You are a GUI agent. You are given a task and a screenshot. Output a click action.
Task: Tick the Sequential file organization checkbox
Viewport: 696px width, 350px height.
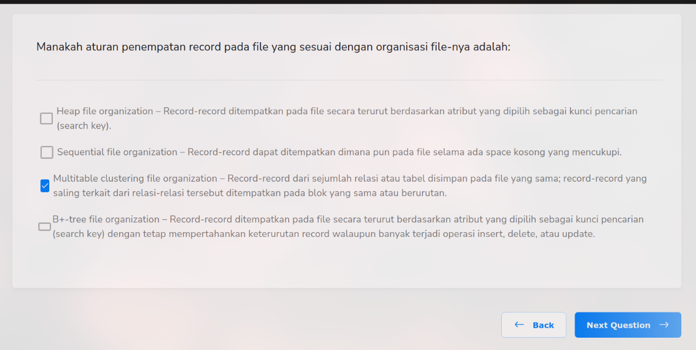[x=47, y=152]
